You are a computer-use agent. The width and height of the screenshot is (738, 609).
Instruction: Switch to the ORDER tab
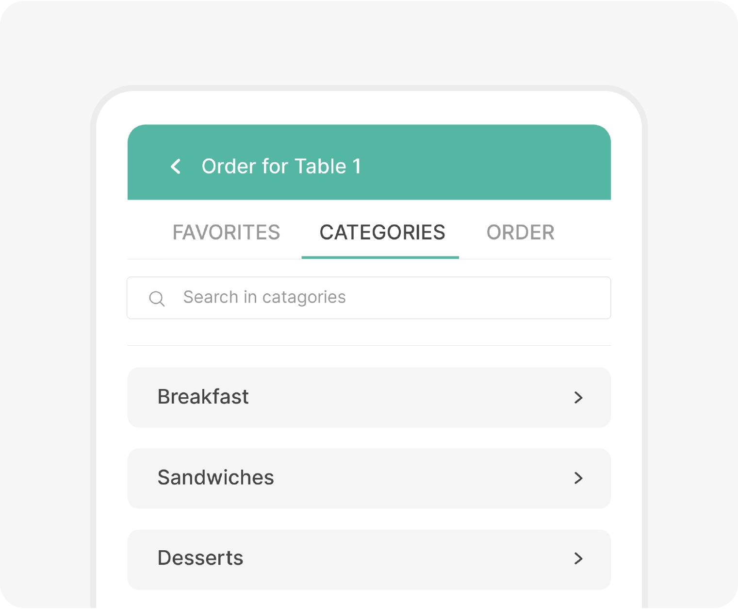[x=521, y=233]
